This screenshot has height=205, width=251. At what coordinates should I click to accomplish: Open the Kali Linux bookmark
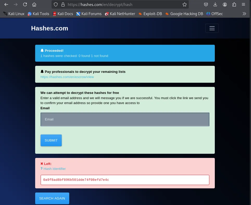[x=14, y=14]
